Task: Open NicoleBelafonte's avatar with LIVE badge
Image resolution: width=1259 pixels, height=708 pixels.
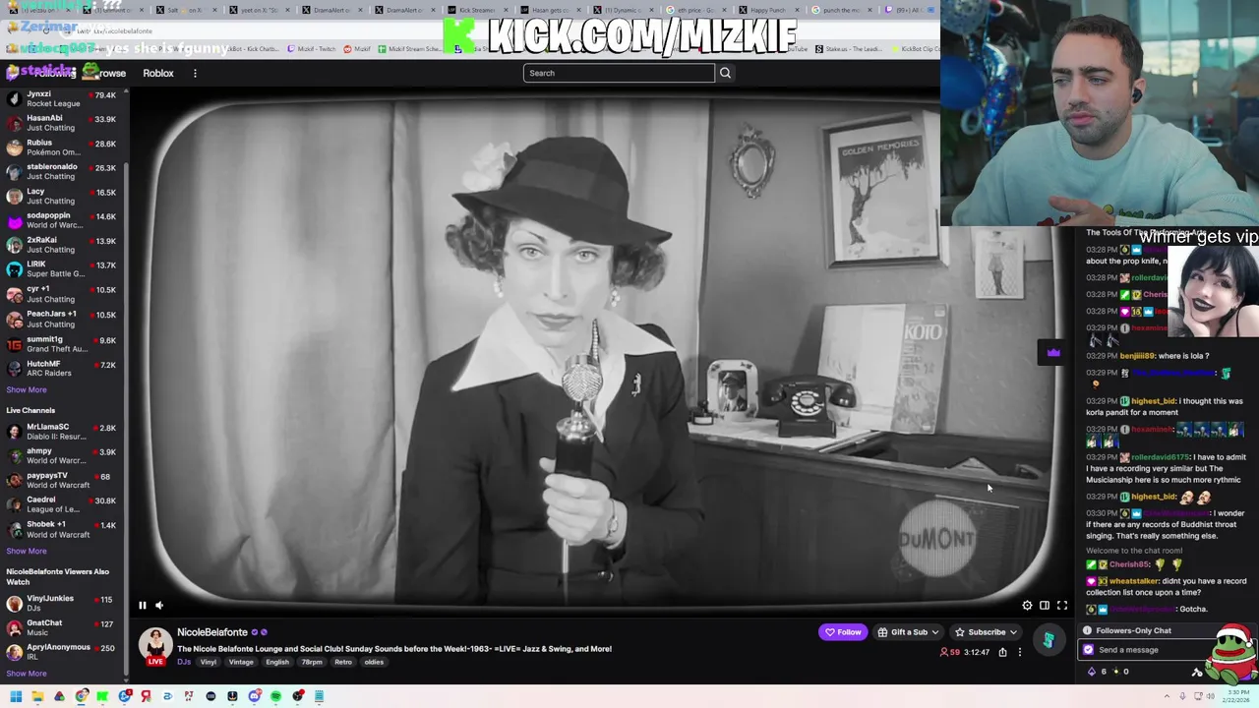Action: click(155, 647)
